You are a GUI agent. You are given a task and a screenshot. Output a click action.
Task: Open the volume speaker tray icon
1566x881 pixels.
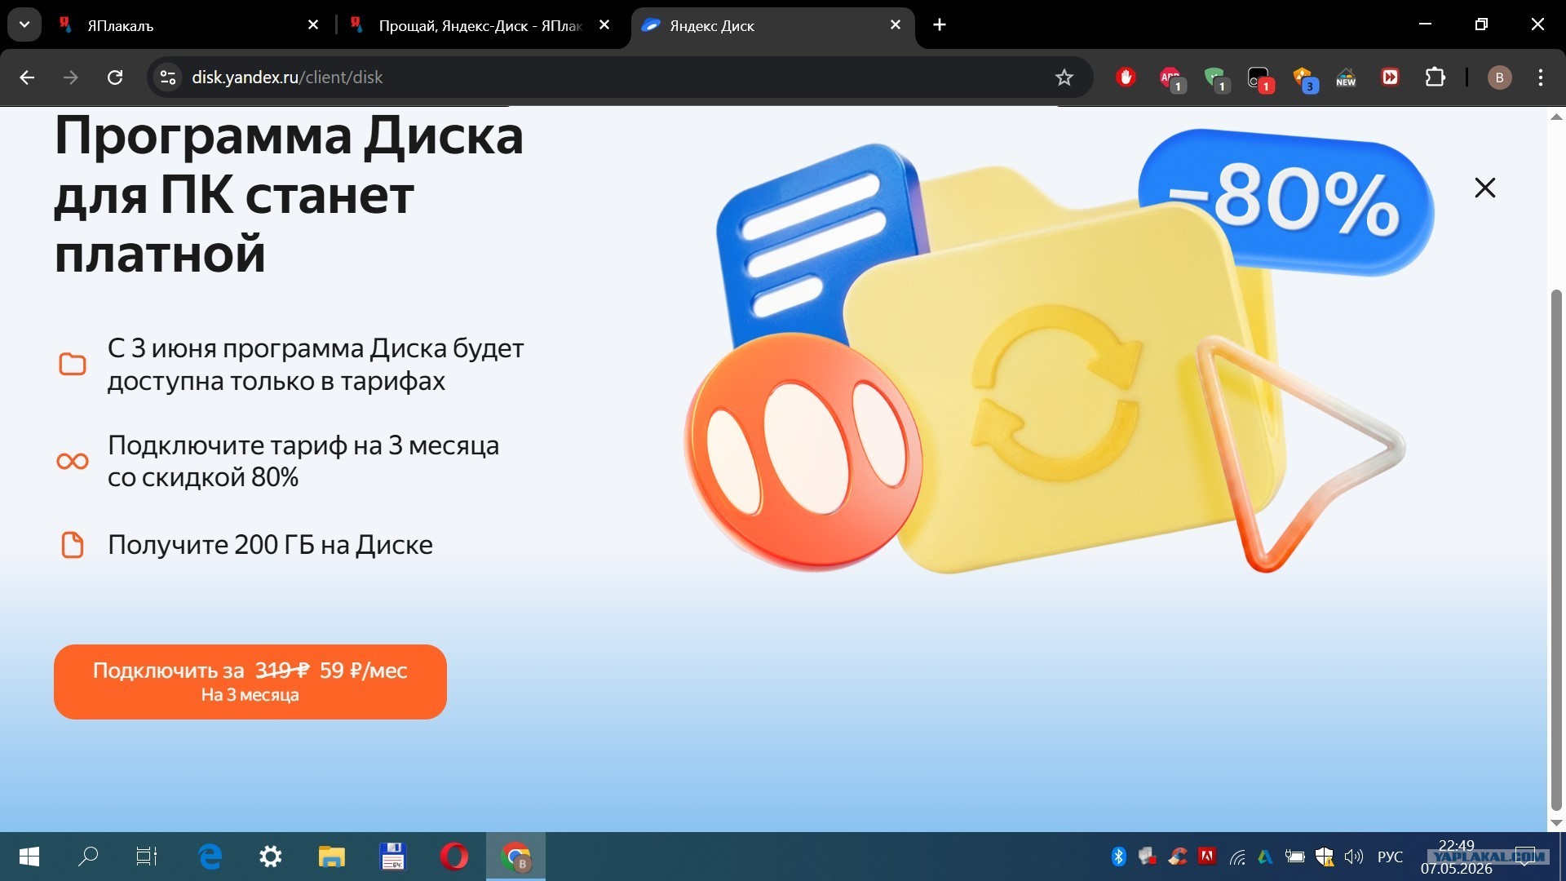pyautogui.click(x=1354, y=857)
